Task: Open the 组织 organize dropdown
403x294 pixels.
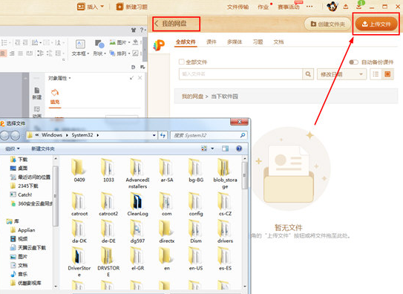Action: tap(13, 148)
